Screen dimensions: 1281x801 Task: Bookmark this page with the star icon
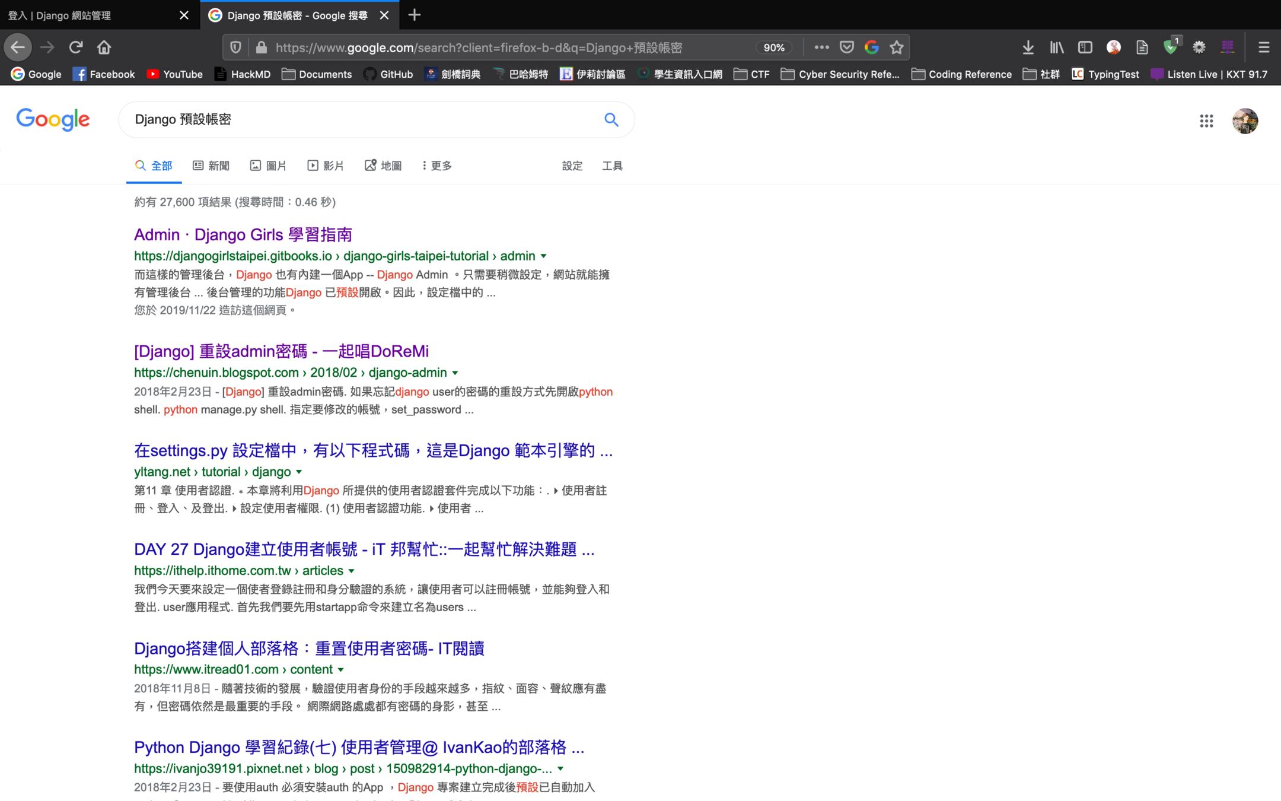tap(897, 47)
